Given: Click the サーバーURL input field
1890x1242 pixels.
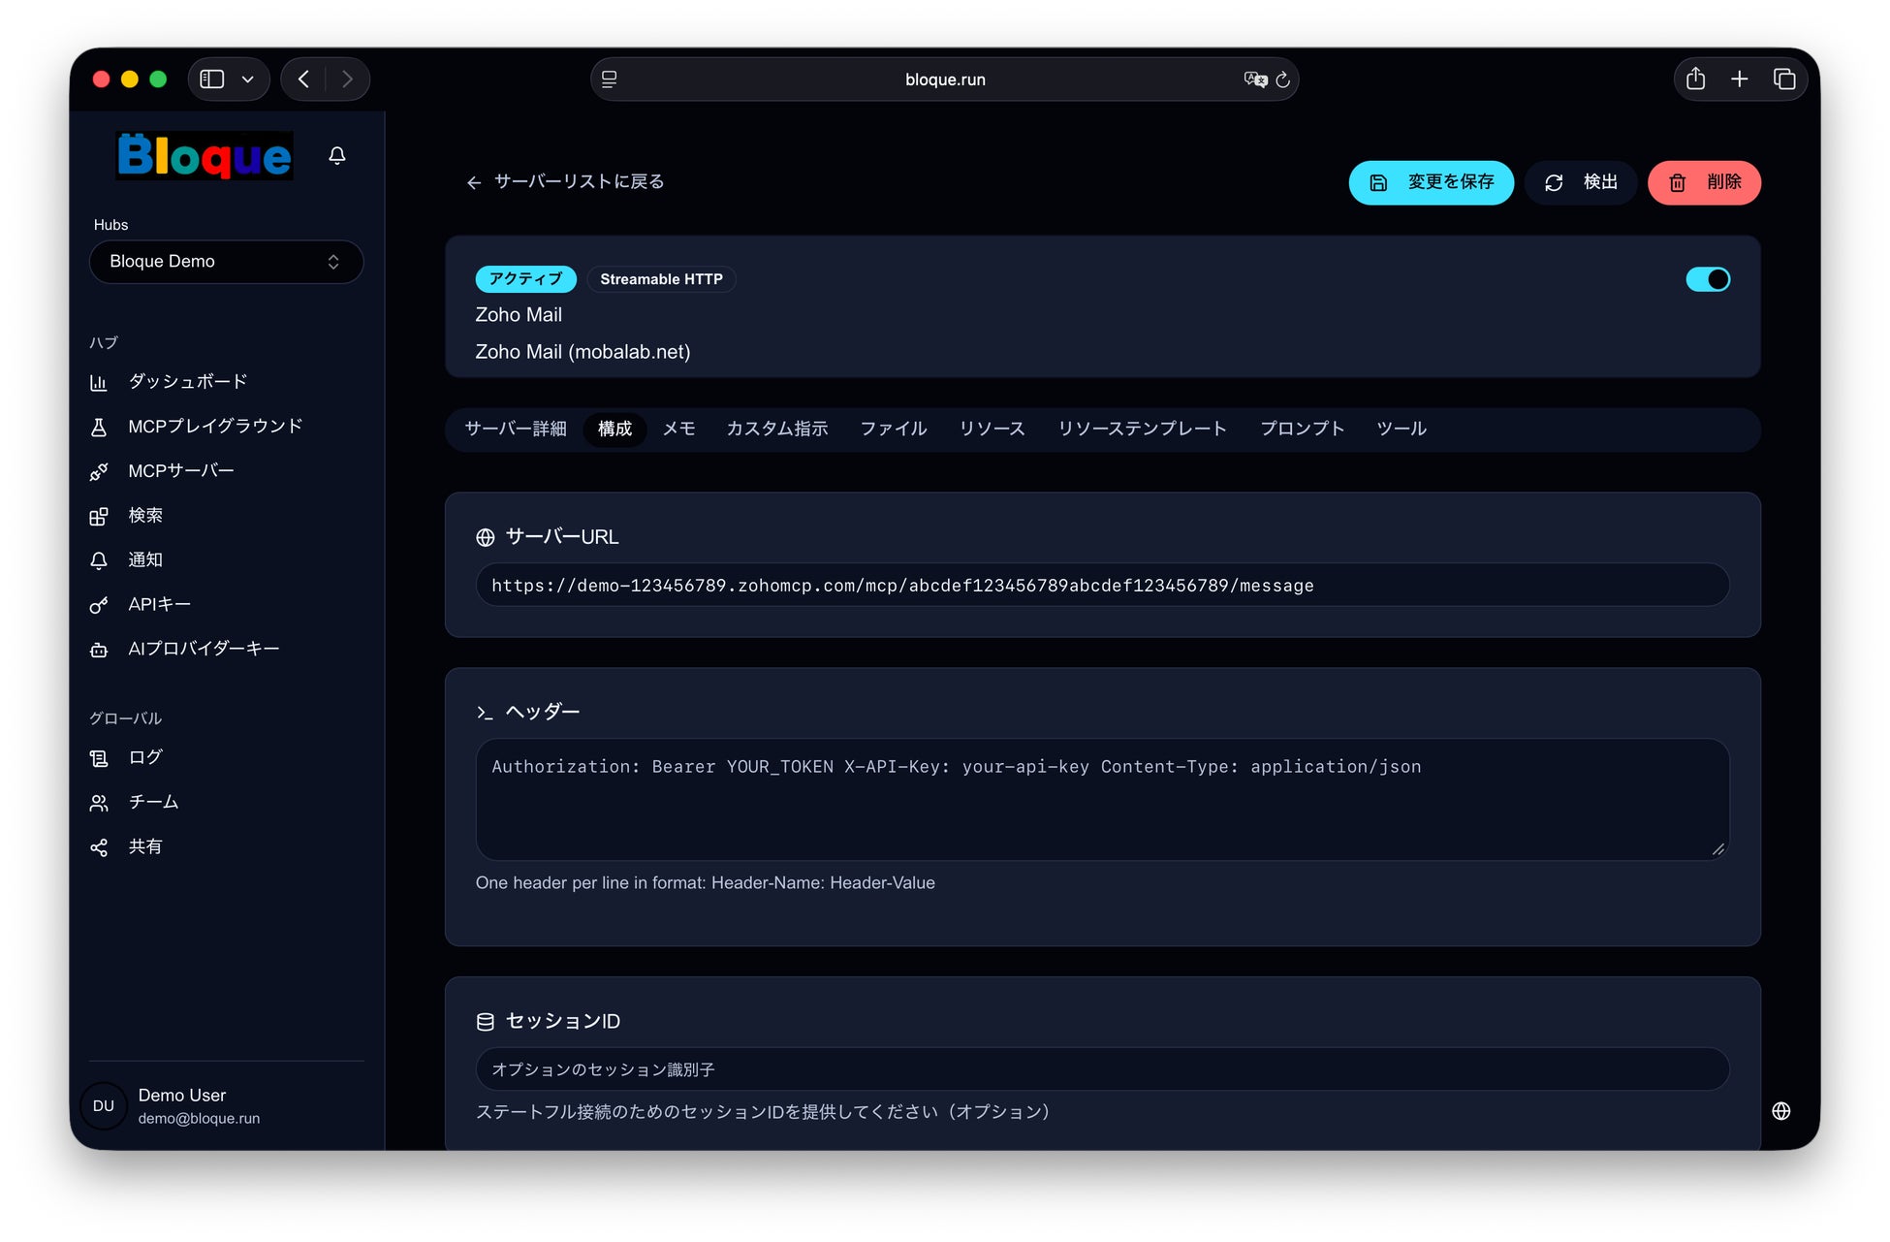Looking at the screenshot, I should tap(1102, 586).
